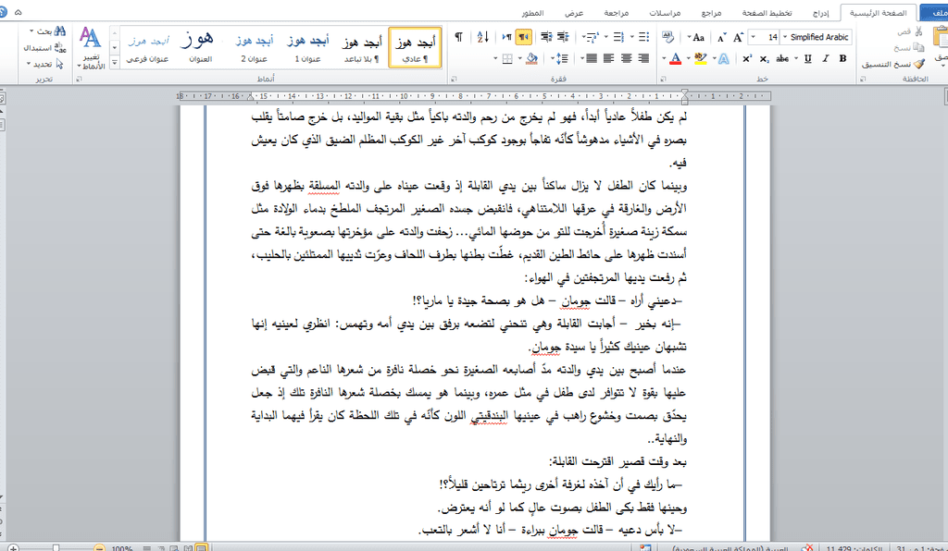Open highlight color dropdown arrow
This screenshot has width=948, height=551.
tap(689, 58)
